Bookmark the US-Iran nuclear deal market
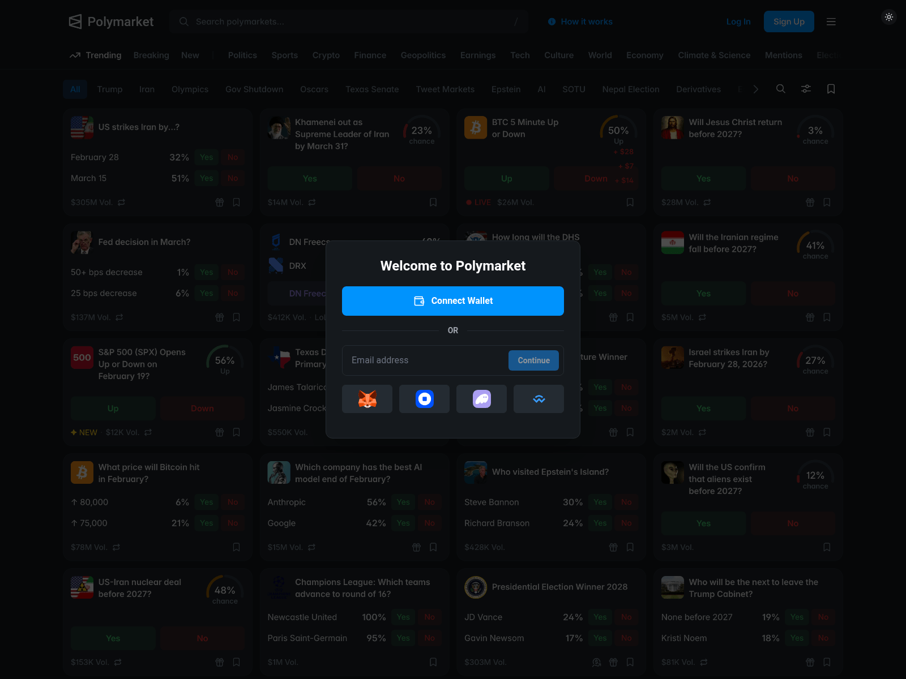This screenshot has height=679, width=906. 237,661
